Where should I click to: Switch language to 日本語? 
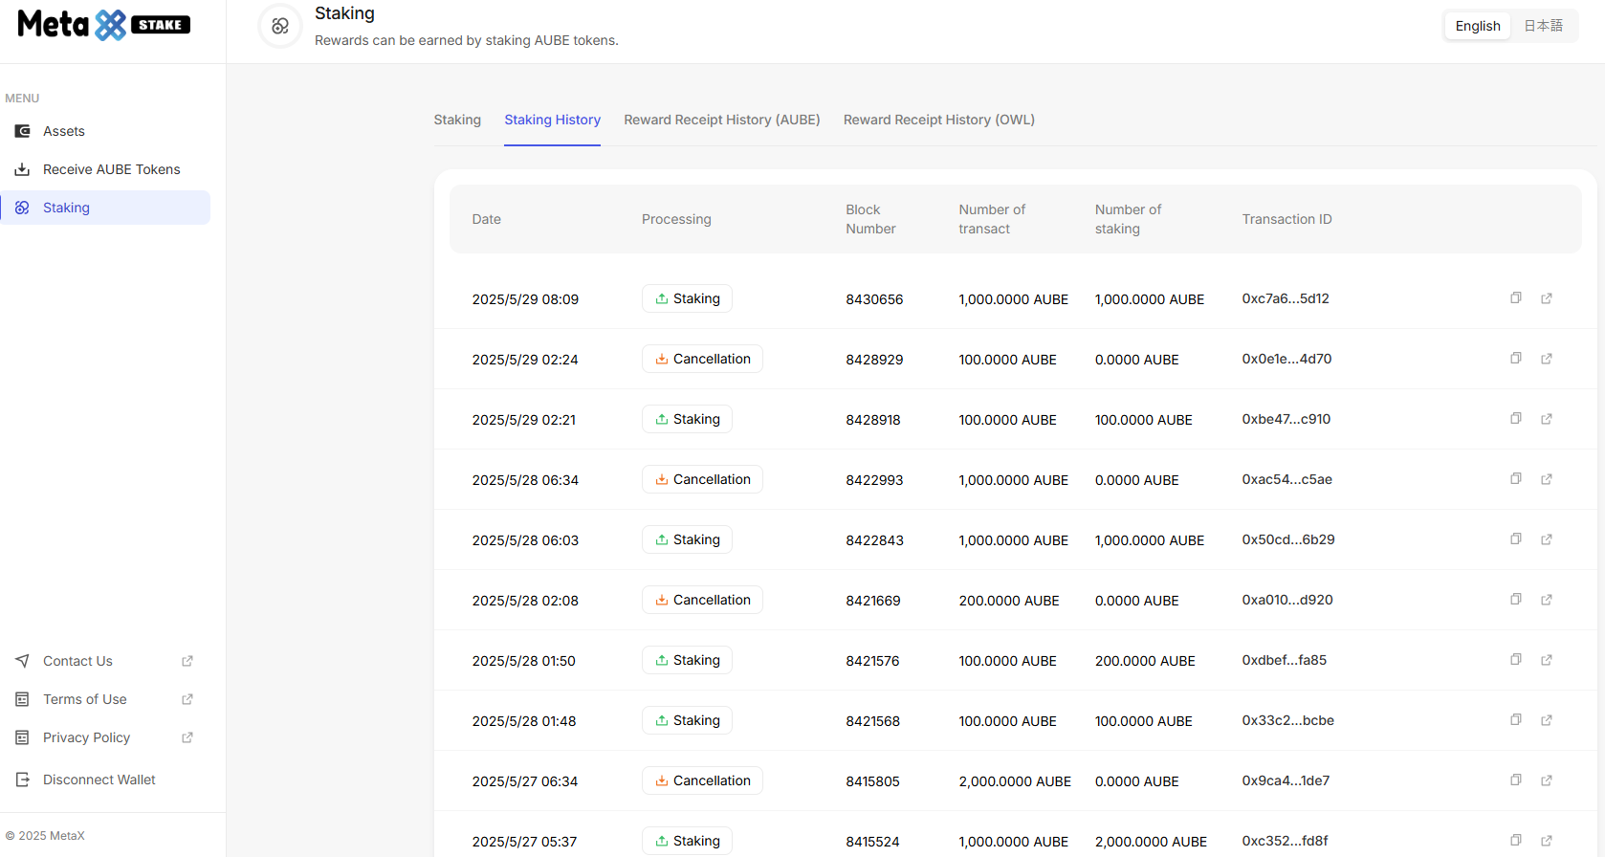pyautogui.click(x=1543, y=26)
